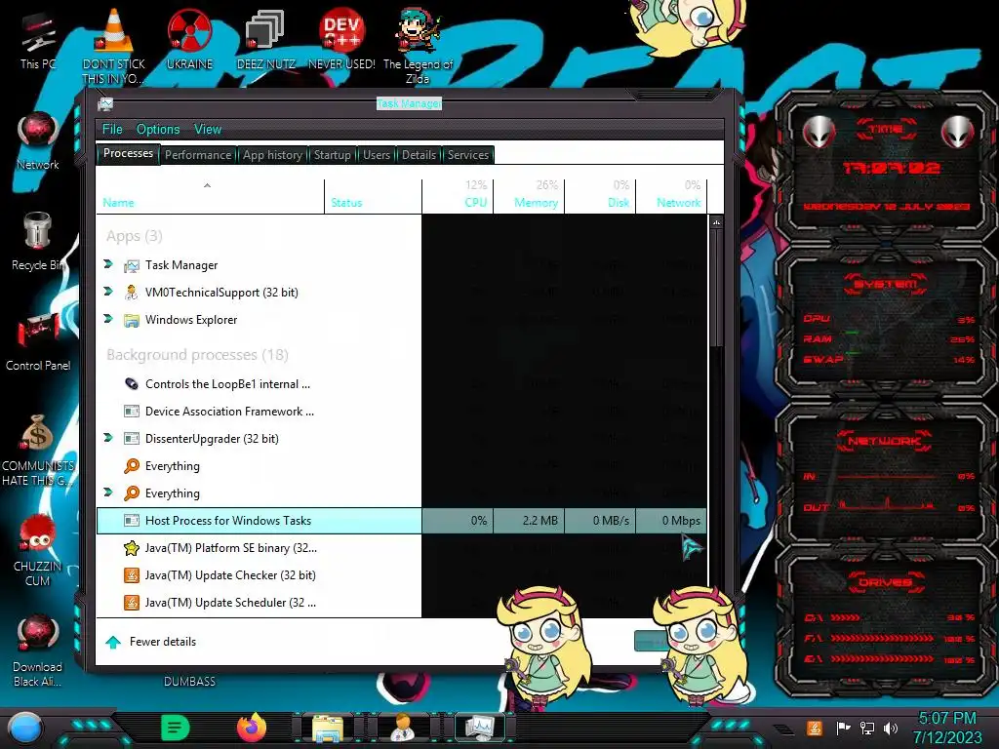Switch to the Startup tab
This screenshot has width=999, height=749.
tap(332, 155)
